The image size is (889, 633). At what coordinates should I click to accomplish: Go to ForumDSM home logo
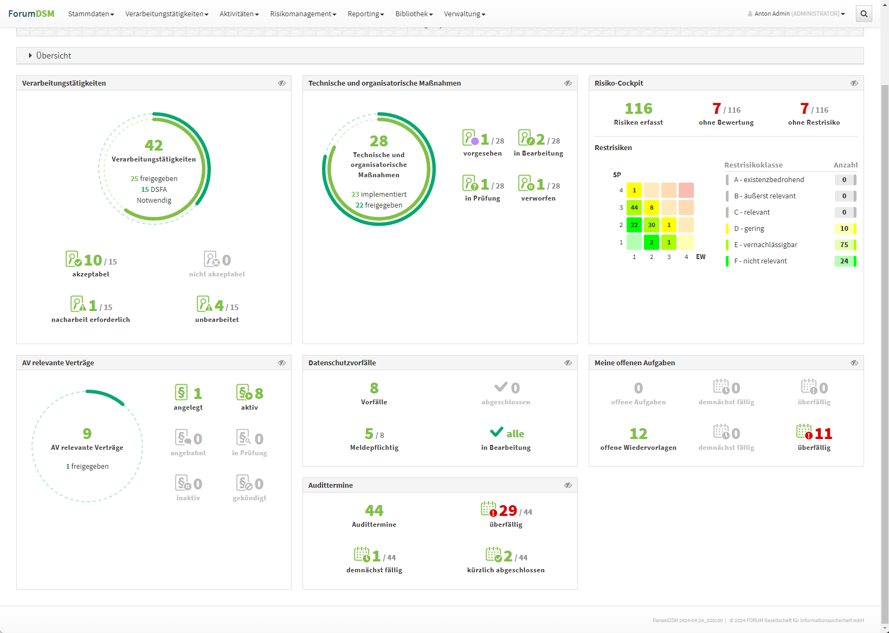pyautogui.click(x=31, y=14)
